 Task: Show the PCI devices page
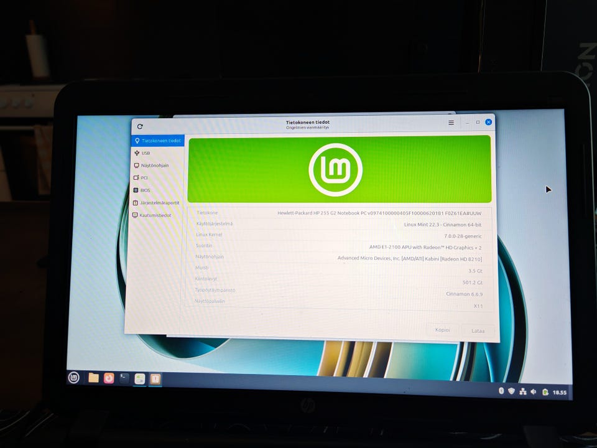coord(156,177)
